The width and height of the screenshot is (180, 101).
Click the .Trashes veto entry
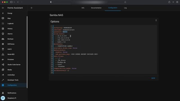[61, 66]
